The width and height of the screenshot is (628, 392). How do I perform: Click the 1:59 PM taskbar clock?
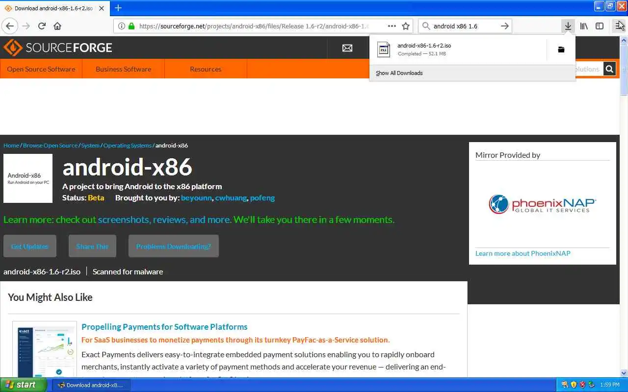click(610, 385)
